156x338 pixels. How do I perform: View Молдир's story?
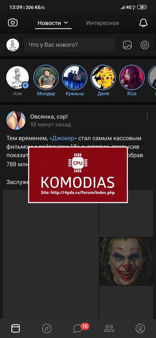(x=46, y=77)
